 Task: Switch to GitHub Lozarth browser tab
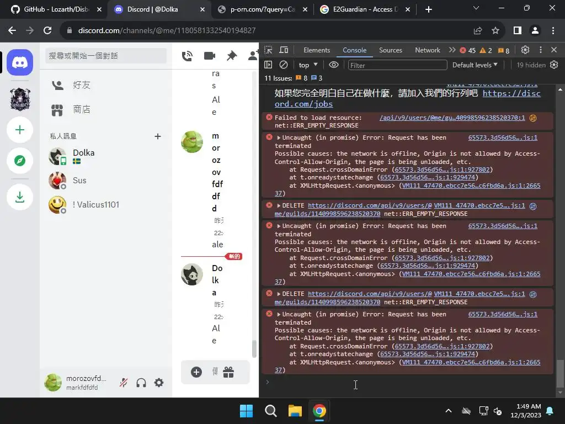coord(56,9)
